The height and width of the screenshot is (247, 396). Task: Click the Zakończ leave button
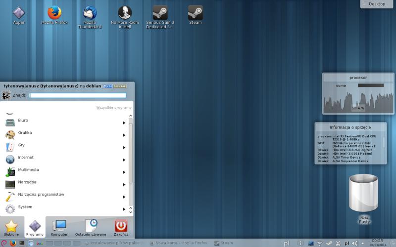121,227
